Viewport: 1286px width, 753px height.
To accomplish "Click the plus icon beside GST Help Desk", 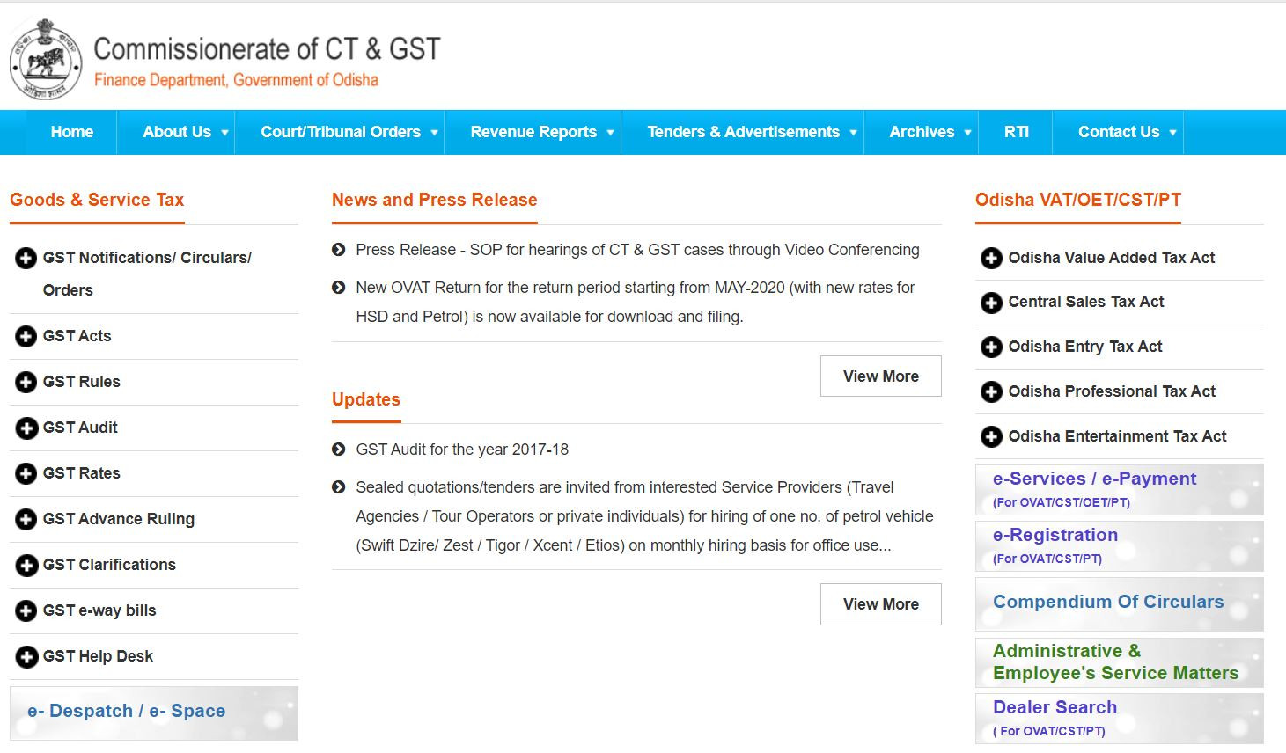I will point(26,657).
